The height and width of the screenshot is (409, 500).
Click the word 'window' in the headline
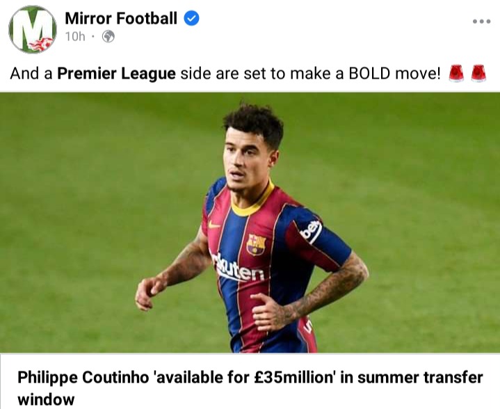pos(46,399)
